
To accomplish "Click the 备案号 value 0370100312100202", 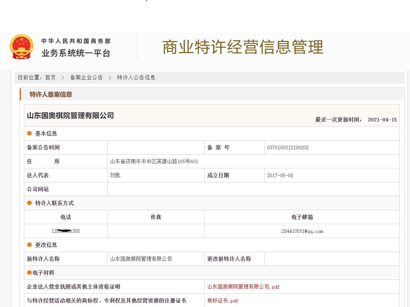I will (288, 148).
